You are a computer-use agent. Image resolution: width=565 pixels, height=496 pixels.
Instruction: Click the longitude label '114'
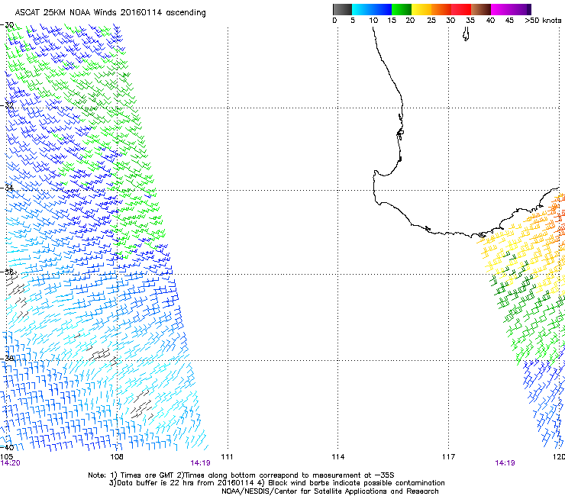click(338, 457)
